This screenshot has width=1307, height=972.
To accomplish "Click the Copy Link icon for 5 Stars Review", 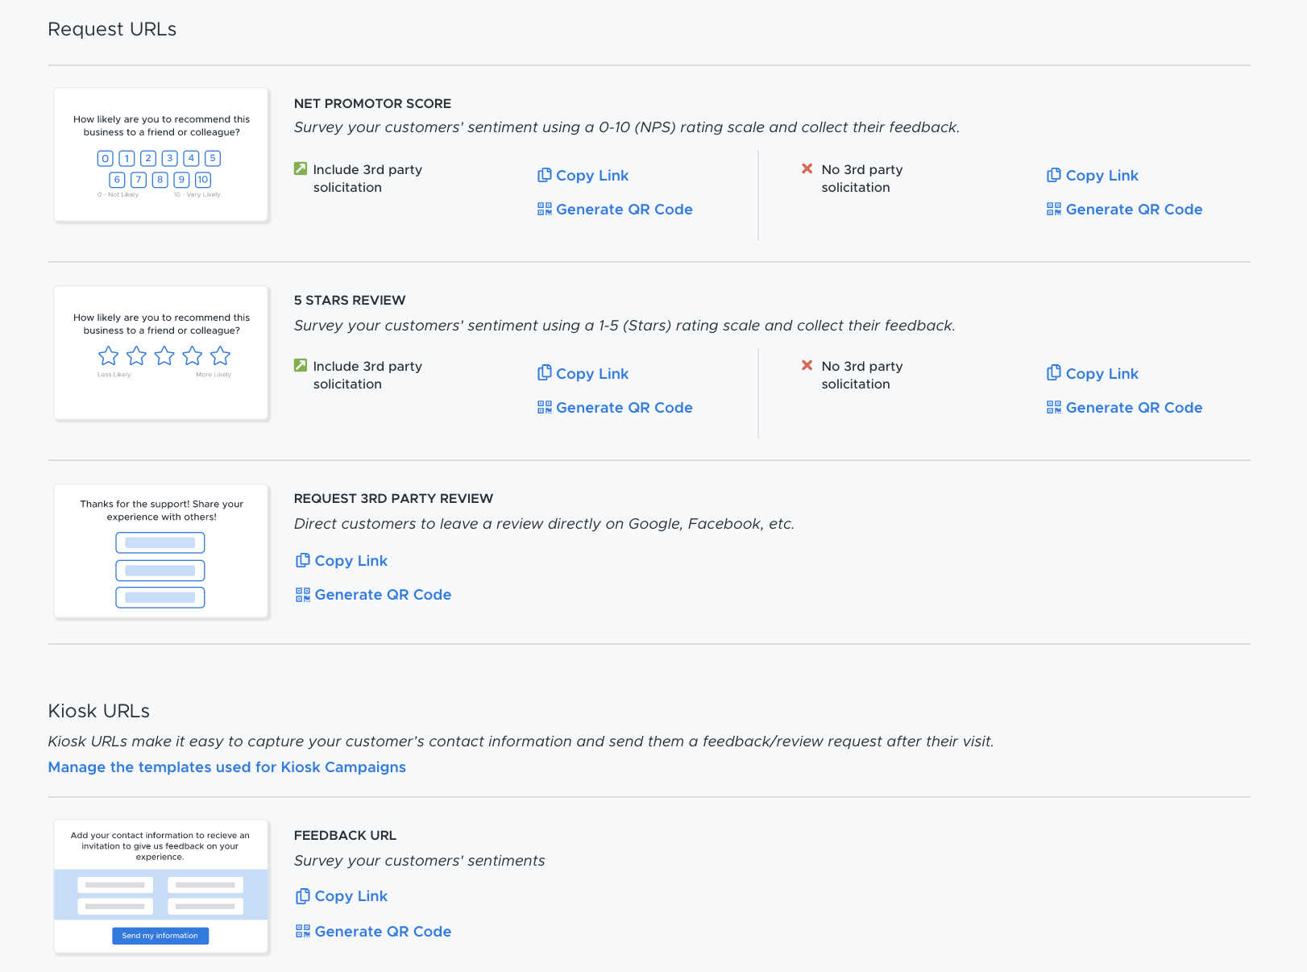I will pos(544,373).
